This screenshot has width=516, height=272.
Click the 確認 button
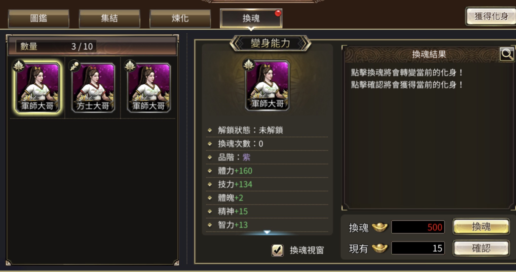point(481,248)
